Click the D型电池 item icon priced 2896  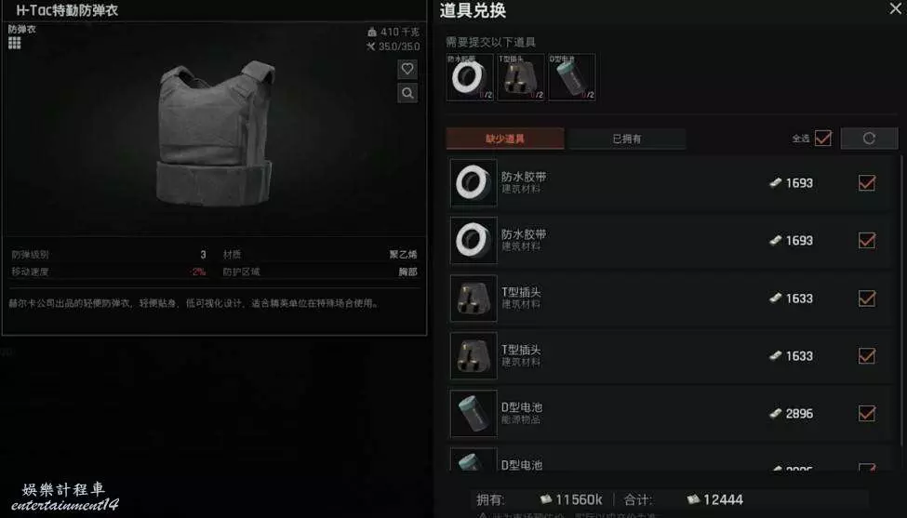click(474, 413)
